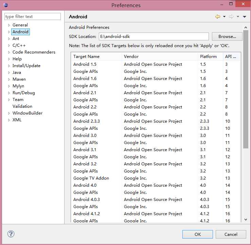Expand the WindowBuilder tree node
Screen dimensions: 251x245
pos(9,113)
